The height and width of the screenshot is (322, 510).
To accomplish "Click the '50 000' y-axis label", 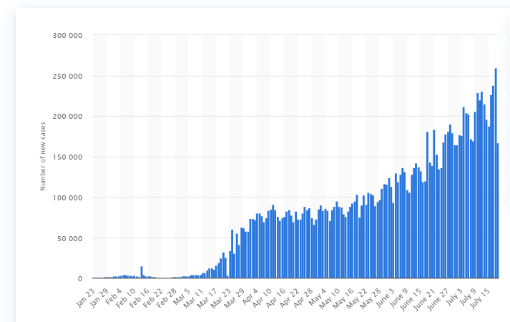I will coord(70,238).
